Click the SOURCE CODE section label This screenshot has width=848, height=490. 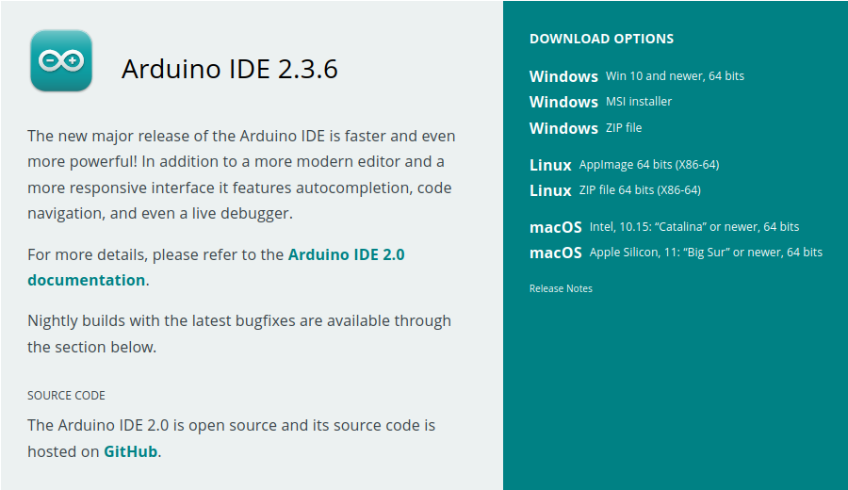tap(66, 396)
